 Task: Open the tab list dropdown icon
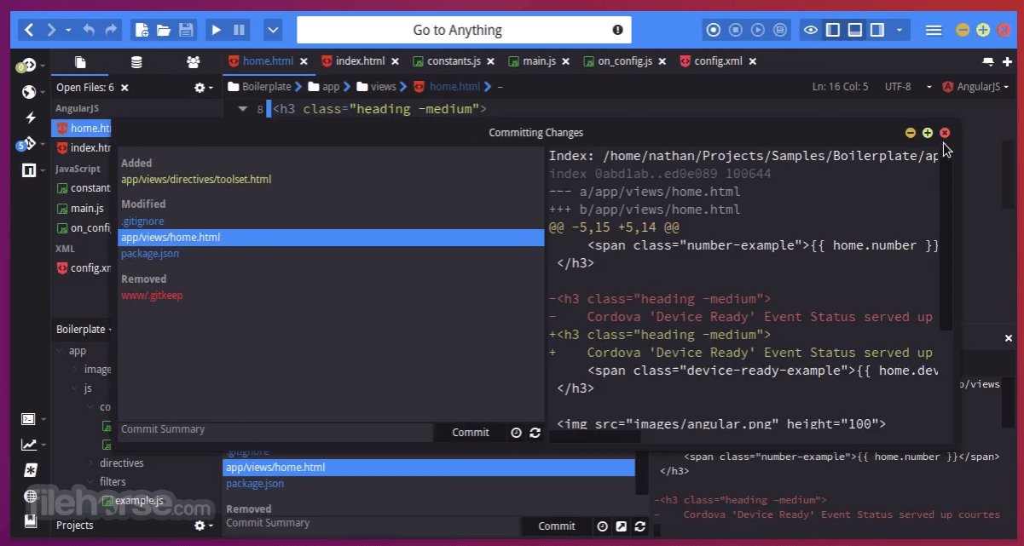coord(987,61)
